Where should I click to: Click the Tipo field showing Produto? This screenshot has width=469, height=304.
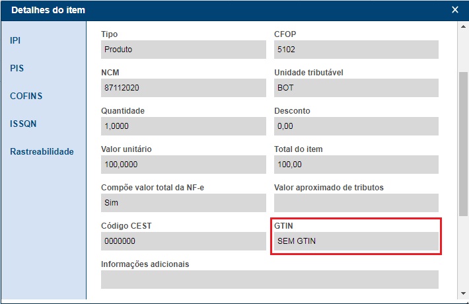tap(183, 50)
